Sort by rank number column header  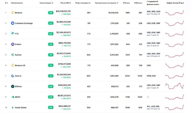click(x=7, y=3)
